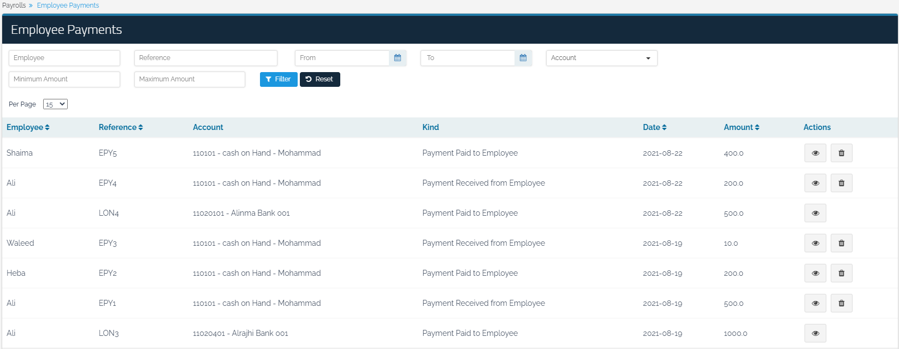The height and width of the screenshot is (349, 899).
Task: View payment details for reference EPY5
Action: (815, 153)
